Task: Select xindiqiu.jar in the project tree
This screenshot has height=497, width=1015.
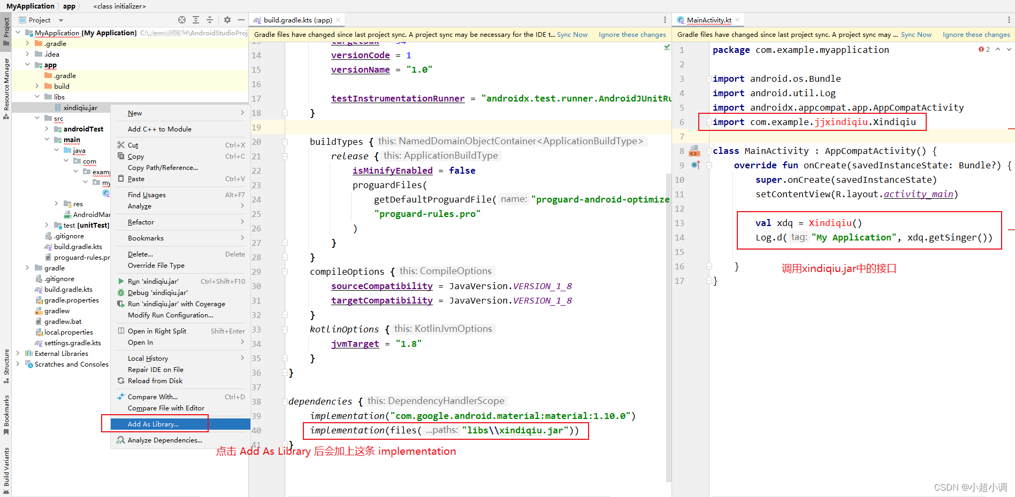Action: 80,107
